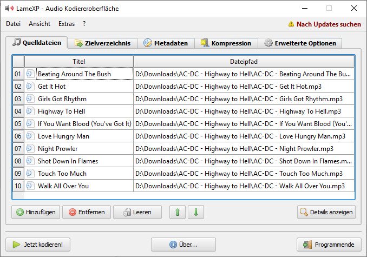Click audio file icon of Night Prowler
Screen dimensions: 367x257
(30, 148)
